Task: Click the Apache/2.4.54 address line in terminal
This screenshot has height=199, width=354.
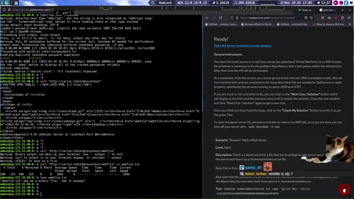Action: coord(58,135)
